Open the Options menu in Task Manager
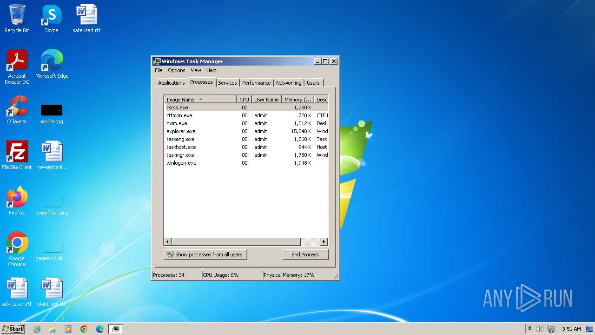595x335 pixels. [177, 70]
